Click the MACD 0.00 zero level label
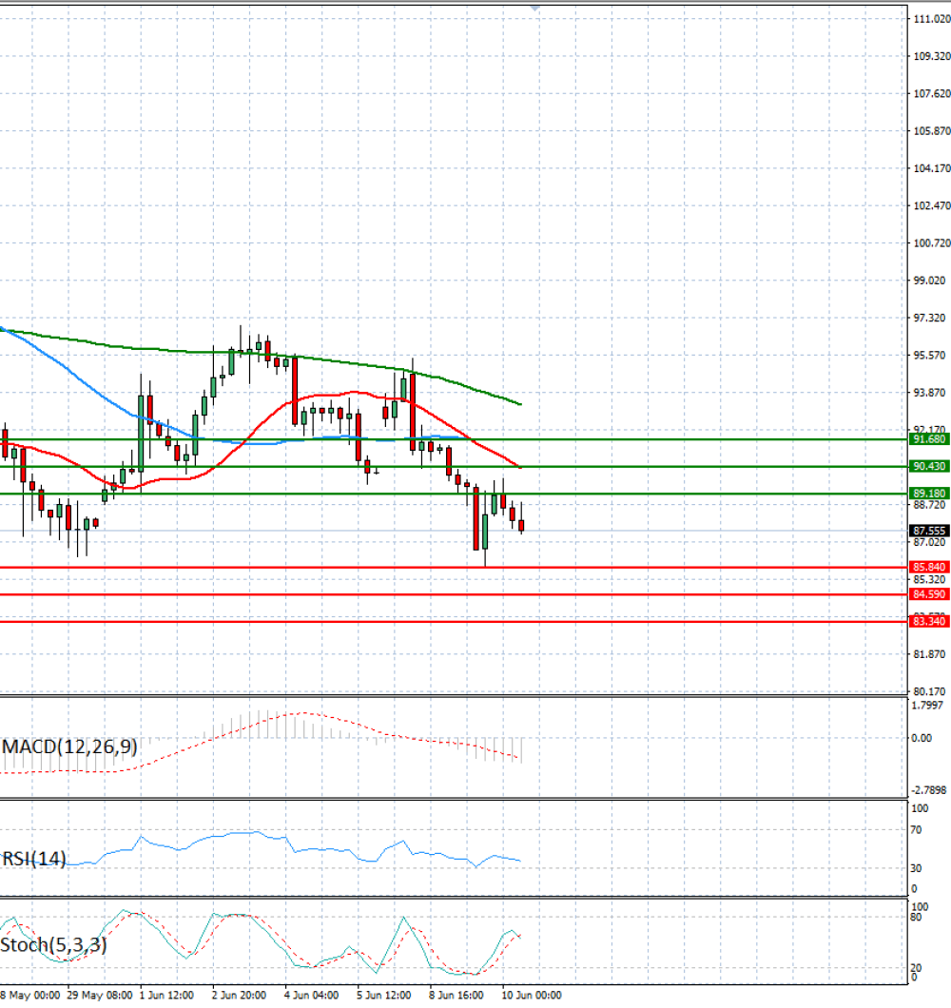Image resolution: width=951 pixels, height=1008 pixels. [x=922, y=738]
